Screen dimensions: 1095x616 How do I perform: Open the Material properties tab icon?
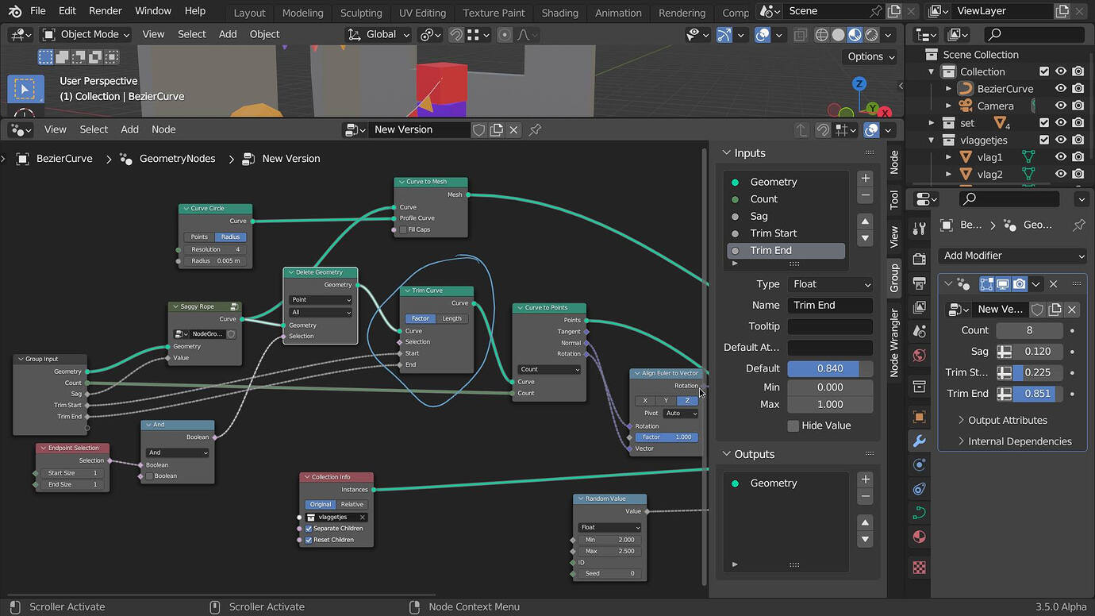pyautogui.click(x=920, y=537)
